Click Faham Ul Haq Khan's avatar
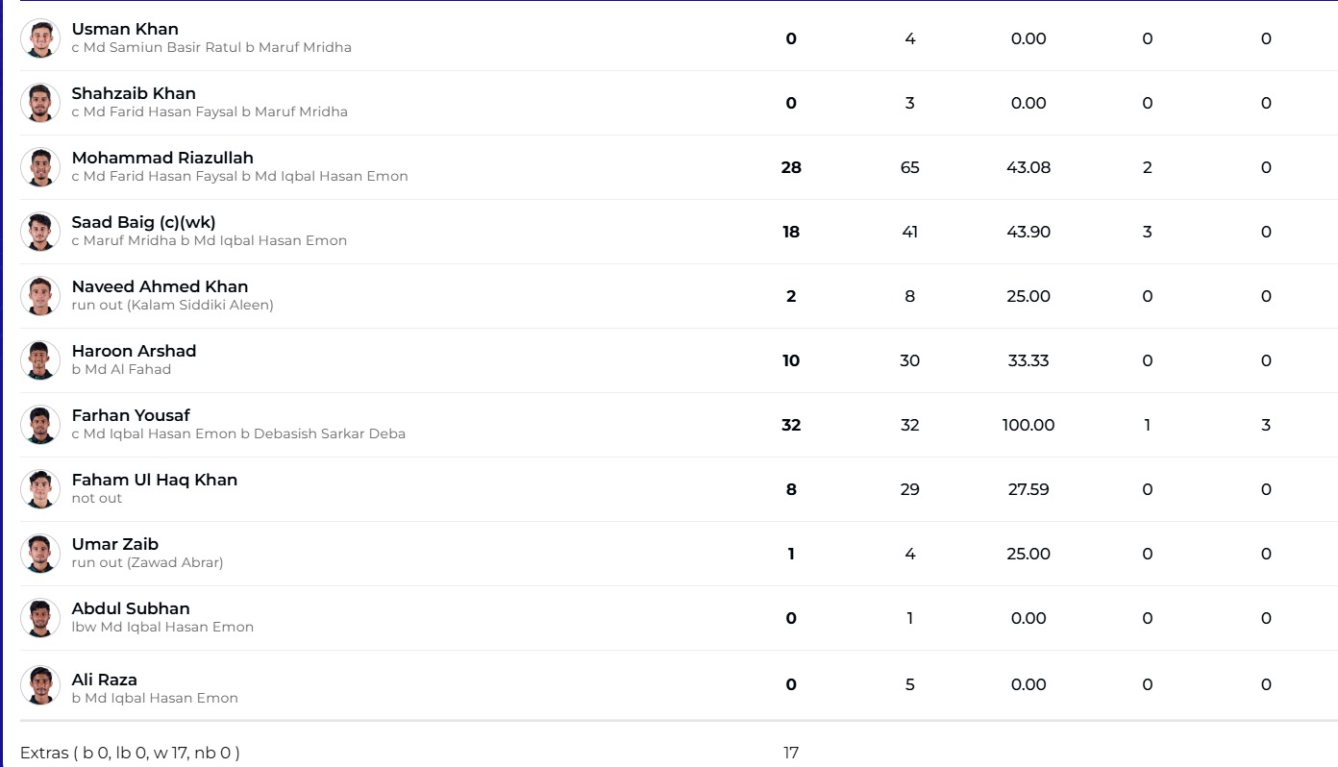This screenshot has height=767, width=1338. [40, 489]
